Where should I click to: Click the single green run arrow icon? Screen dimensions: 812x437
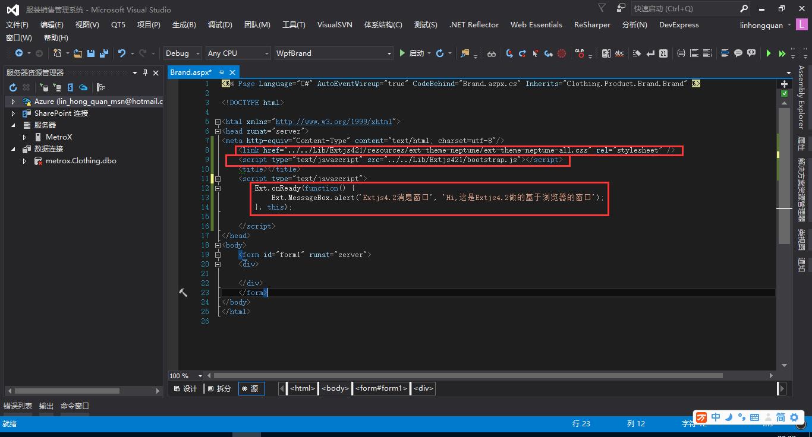coord(769,53)
